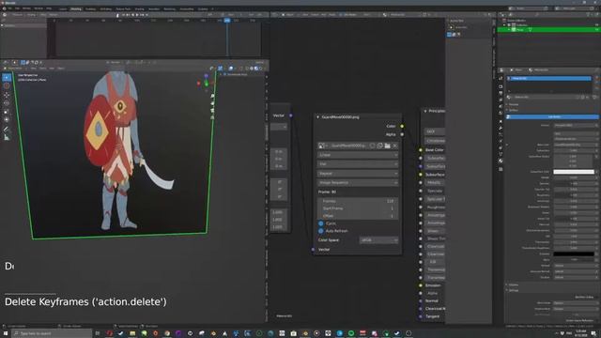Open Texture properties tab icon
Screen dimensions: 601x338
[501, 169]
